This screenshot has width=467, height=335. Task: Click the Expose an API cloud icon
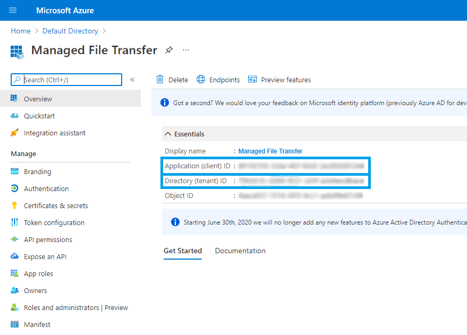coord(14,256)
